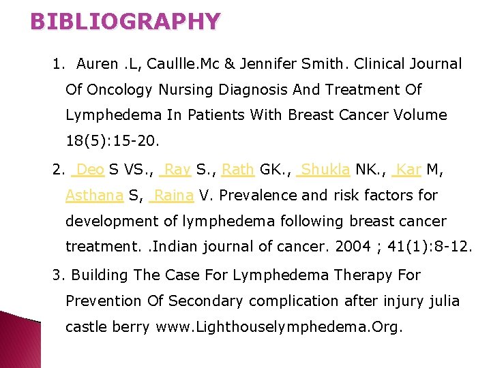Select the BIBLIOGRAPHY slide title
The image size is (491, 368).
[x=125, y=22]
